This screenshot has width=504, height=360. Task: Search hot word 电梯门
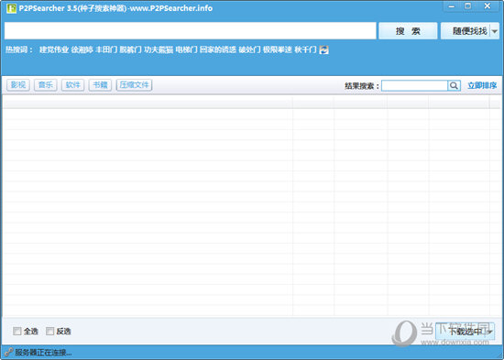(186, 49)
